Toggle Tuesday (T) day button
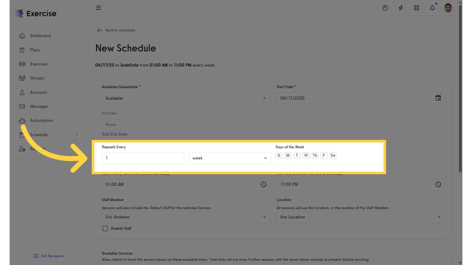The image size is (472, 265). pos(297,155)
